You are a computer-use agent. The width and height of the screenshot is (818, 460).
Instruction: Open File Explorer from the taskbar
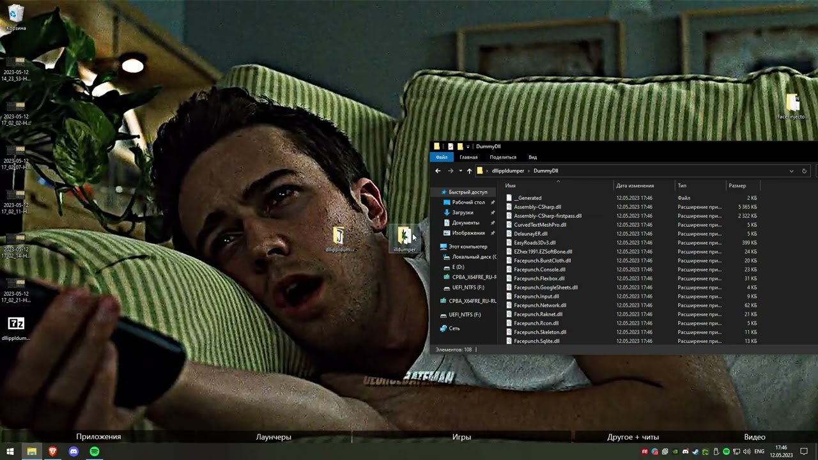[31, 452]
